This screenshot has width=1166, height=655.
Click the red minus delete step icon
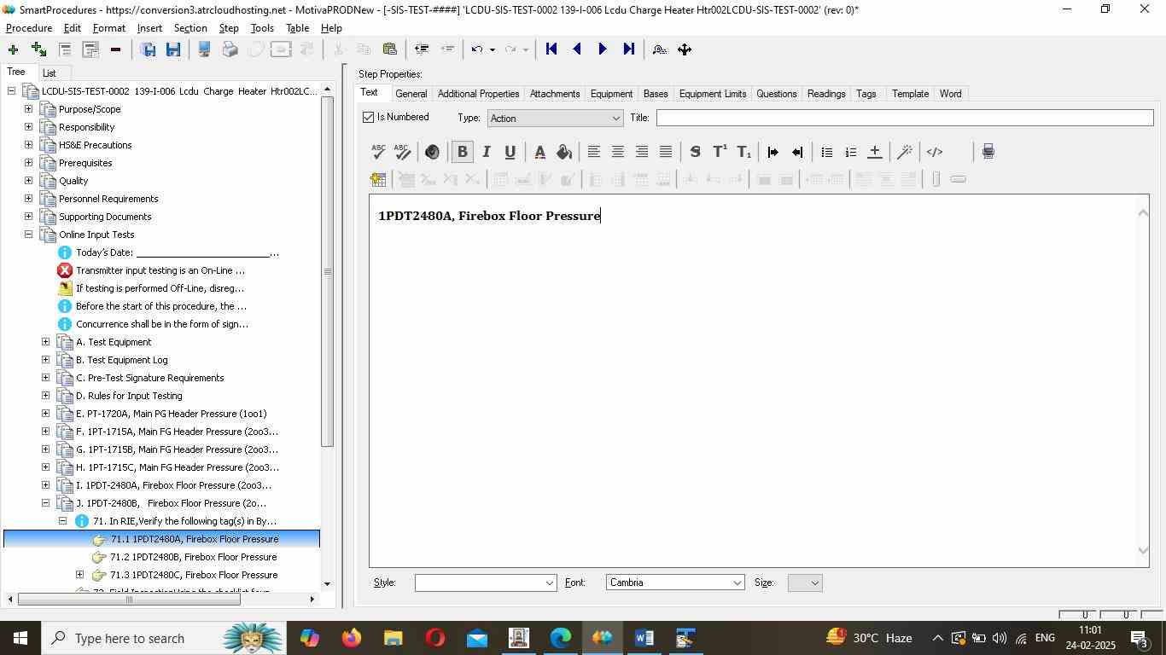click(115, 49)
